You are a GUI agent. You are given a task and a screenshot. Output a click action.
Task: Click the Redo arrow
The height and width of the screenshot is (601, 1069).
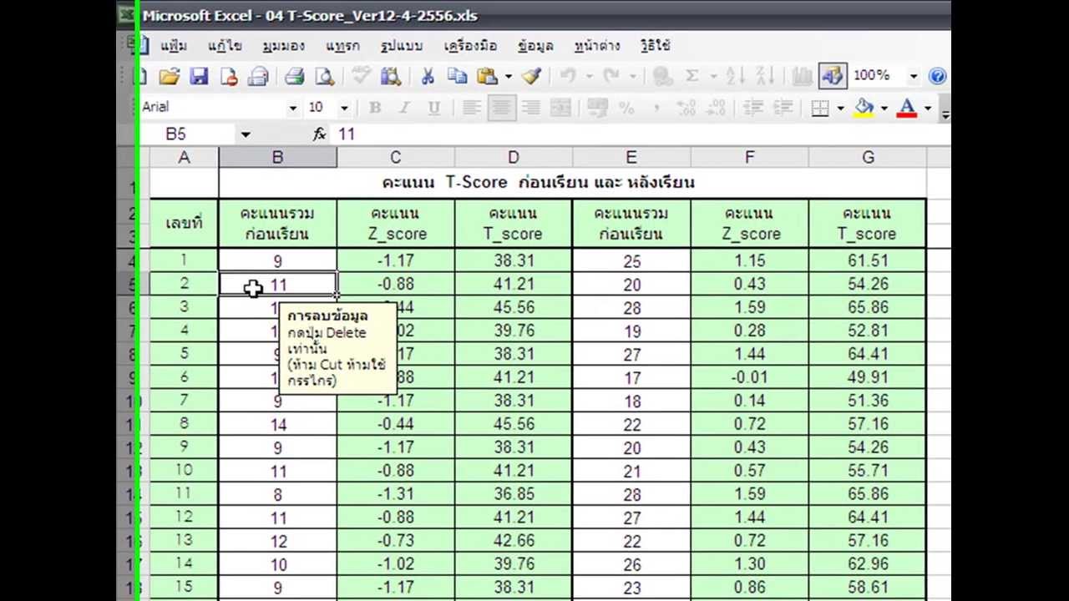click(x=611, y=77)
